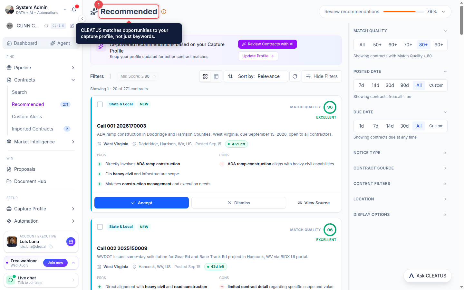Set Due Date filter to 14d
464x290 pixels.
pyautogui.click(x=390, y=126)
